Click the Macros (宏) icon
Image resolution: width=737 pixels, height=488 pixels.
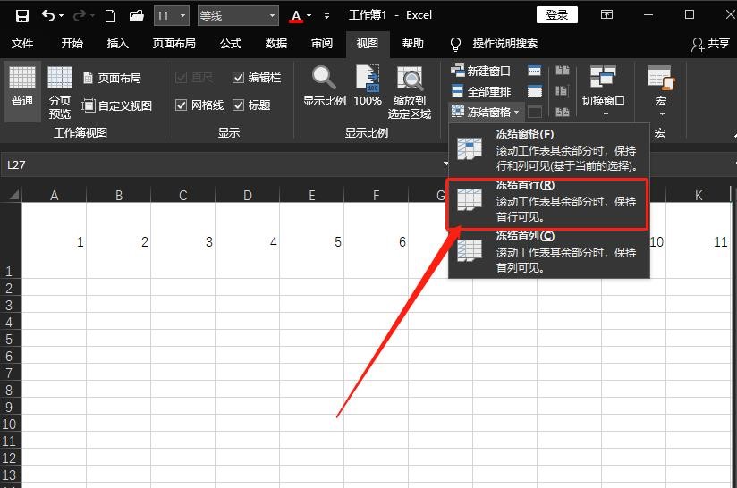pyautogui.click(x=661, y=87)
